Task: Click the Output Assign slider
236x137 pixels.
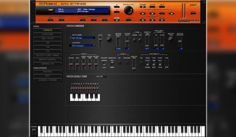Action: [118, 42]
